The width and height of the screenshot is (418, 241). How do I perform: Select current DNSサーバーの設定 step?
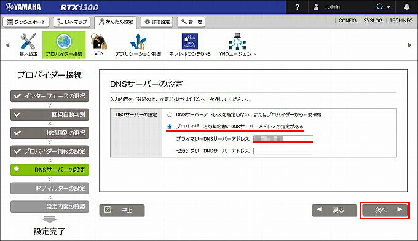[50, 170]
